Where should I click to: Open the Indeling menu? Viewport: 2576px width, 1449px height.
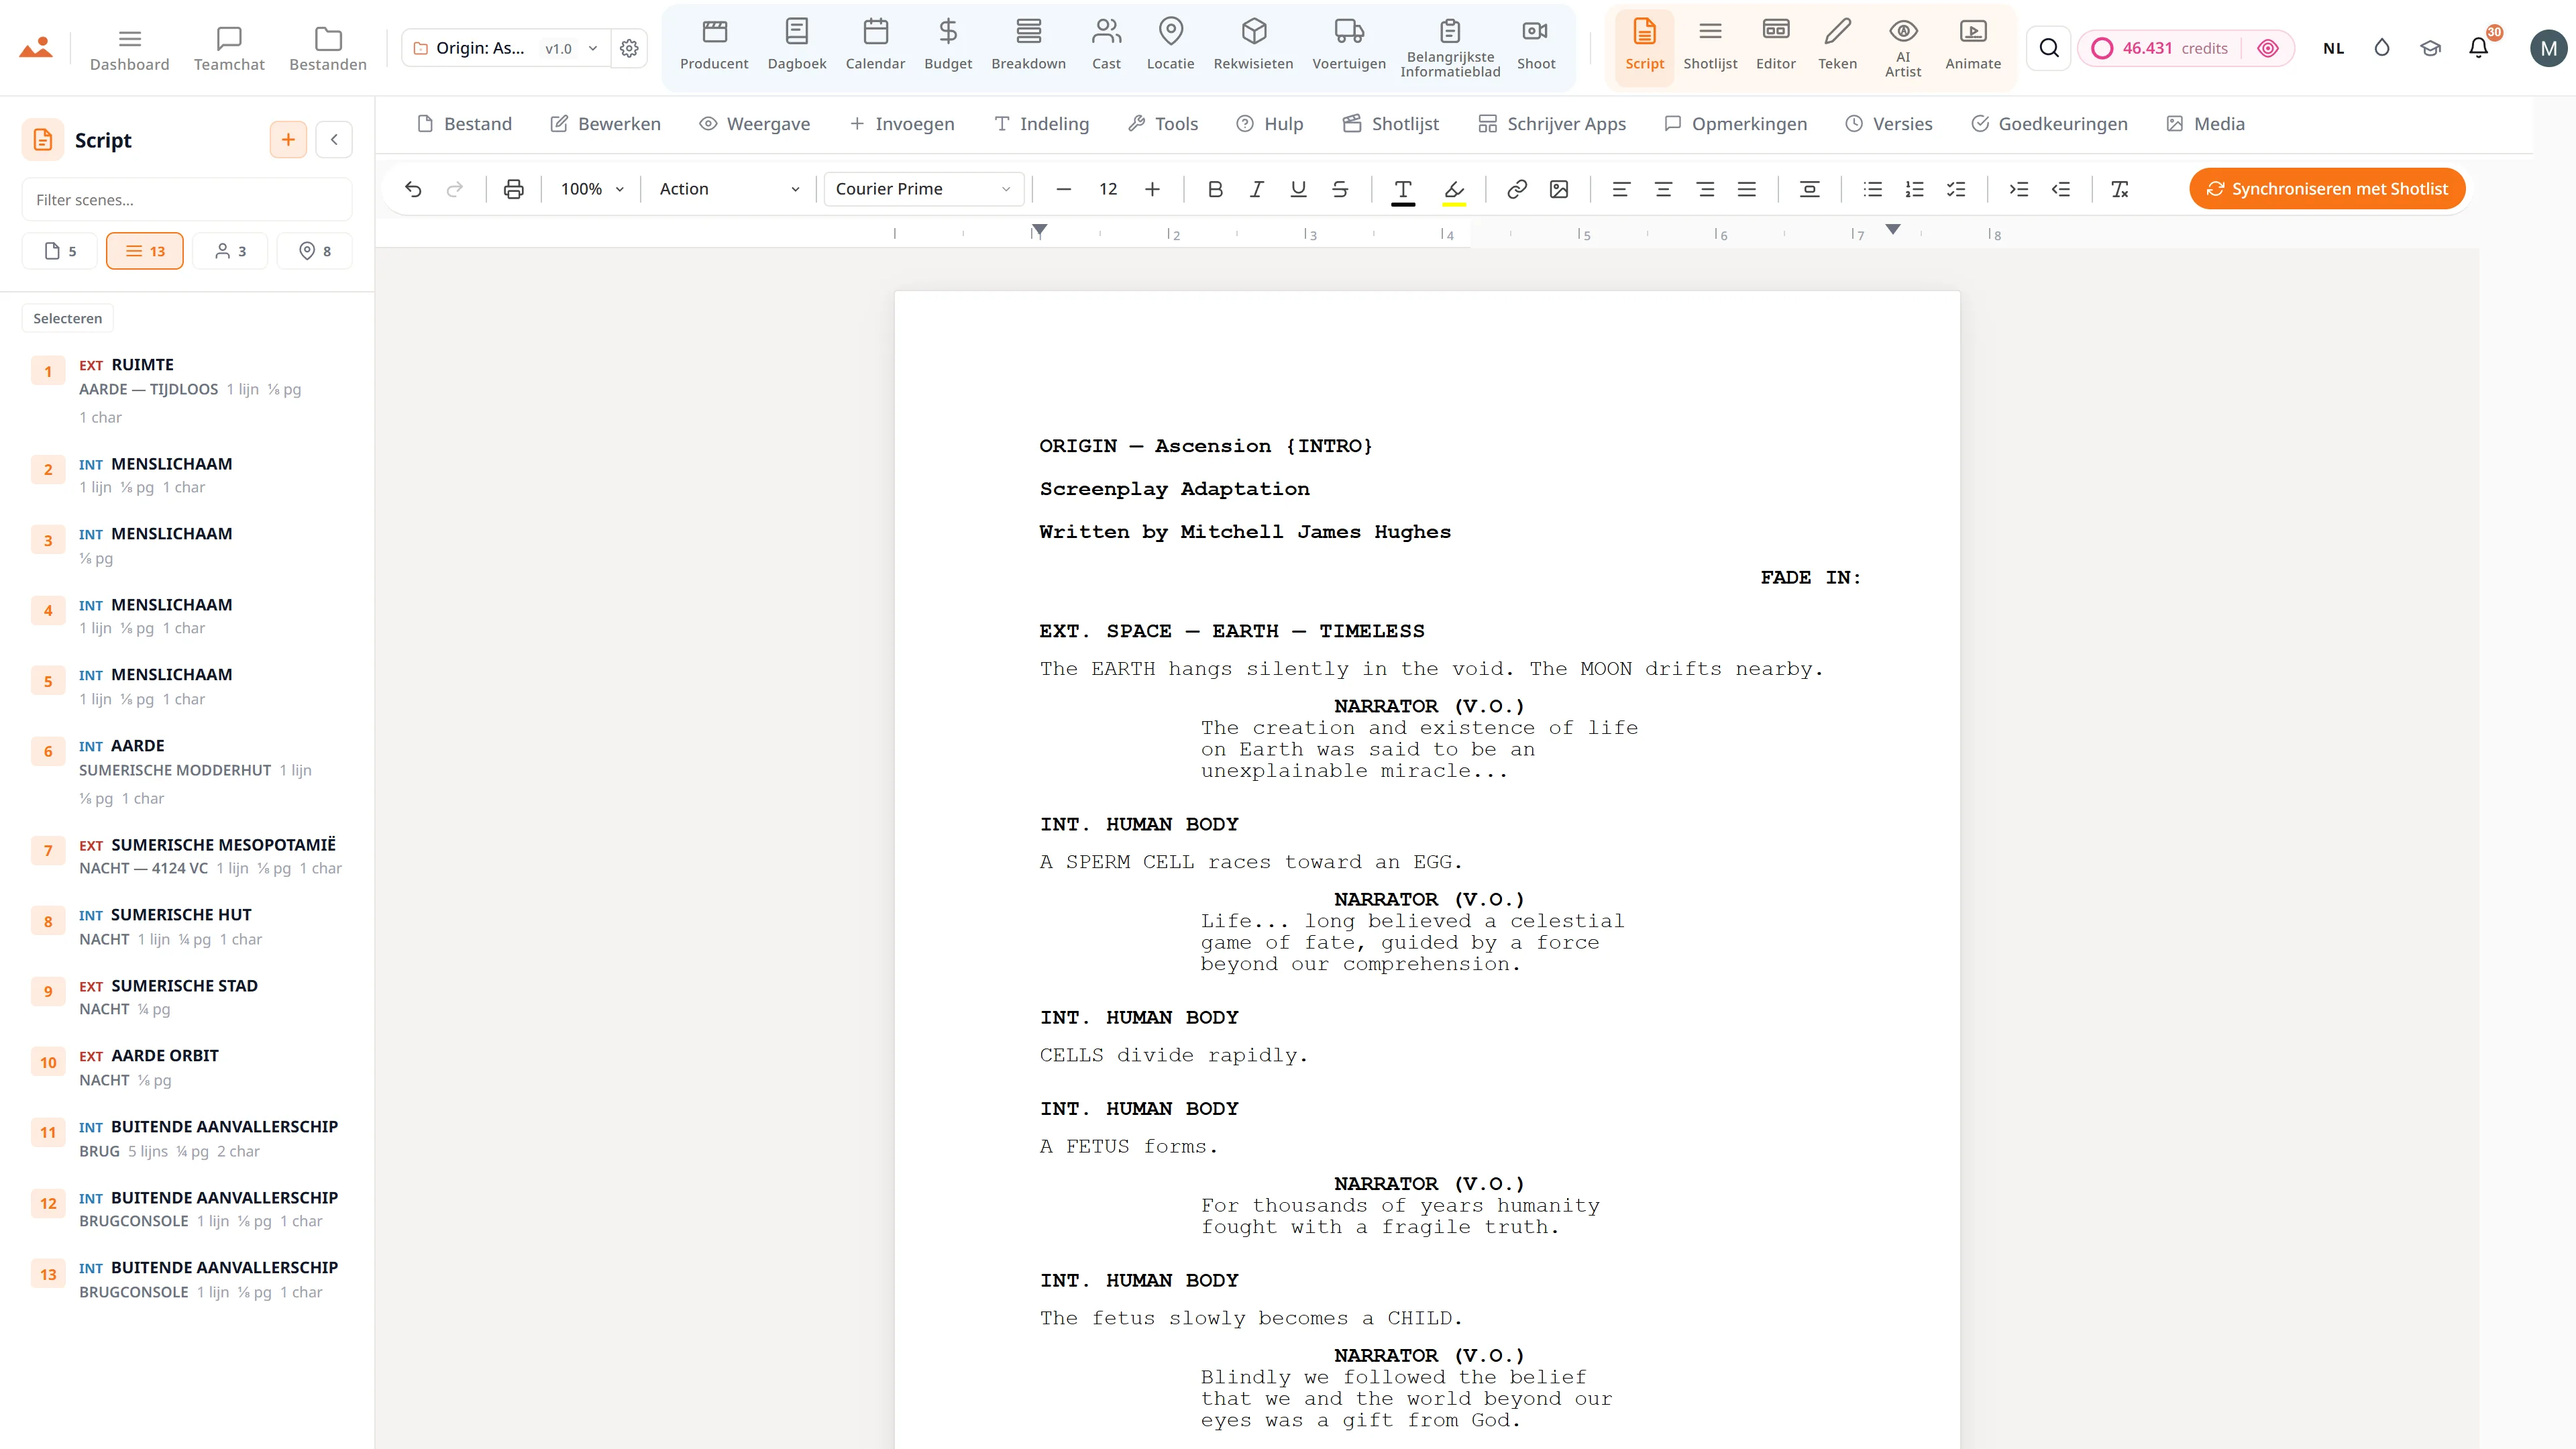[x=1041, y=124]
